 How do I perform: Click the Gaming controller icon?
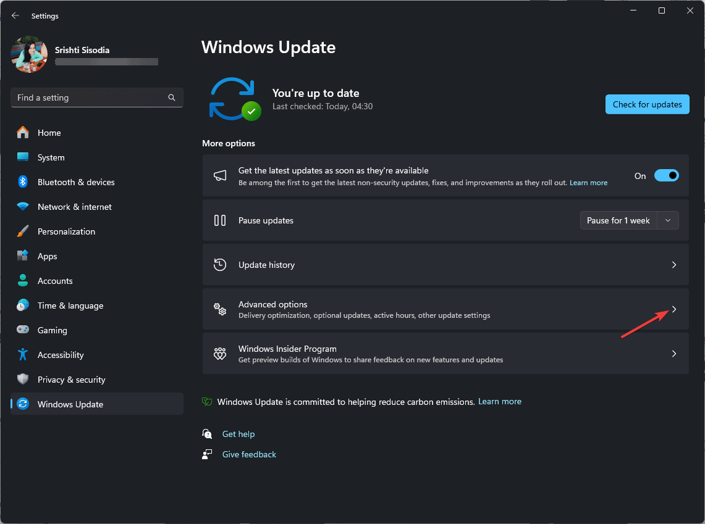(x=23, y=330)
